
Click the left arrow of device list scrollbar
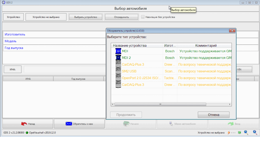click(113, 104)
